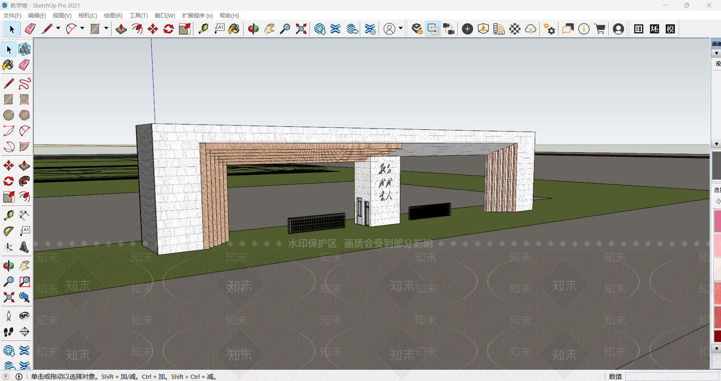Click the black 坯 toolbar button
The height and width of the screenshot is (381, 721).
click(654, 29)
